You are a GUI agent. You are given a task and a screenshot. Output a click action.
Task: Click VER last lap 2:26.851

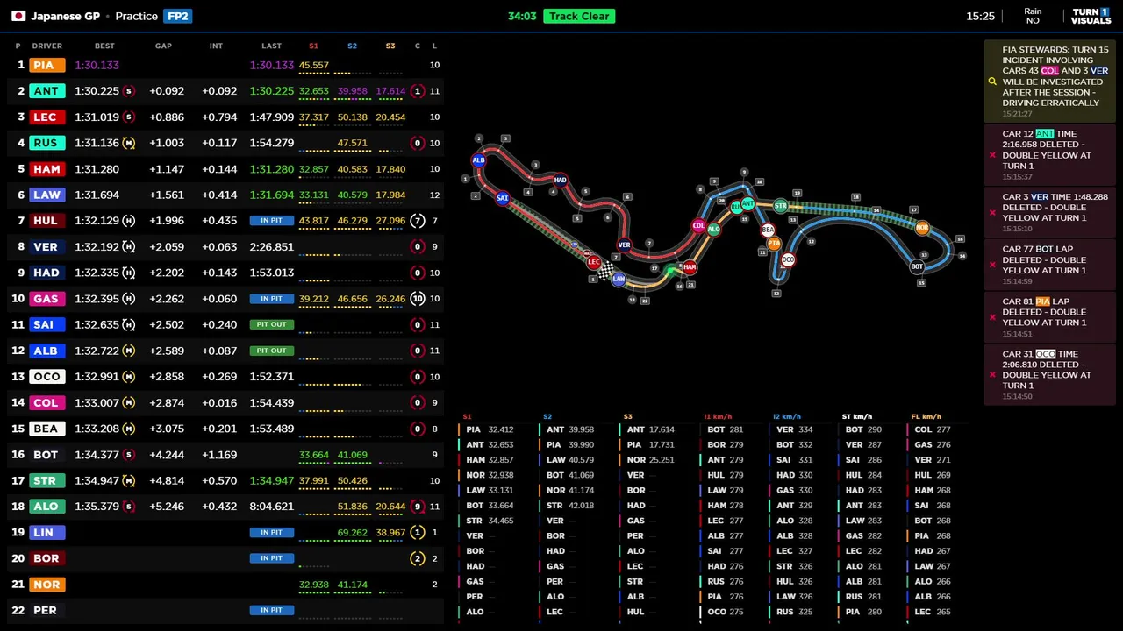pos(272,247)
